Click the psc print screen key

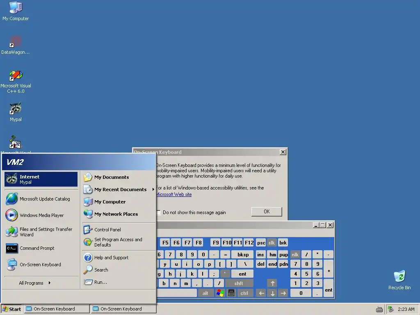point(261,243)
